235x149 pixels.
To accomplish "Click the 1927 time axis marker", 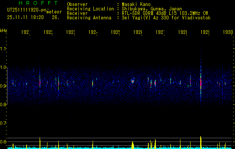I will point(160,32).
